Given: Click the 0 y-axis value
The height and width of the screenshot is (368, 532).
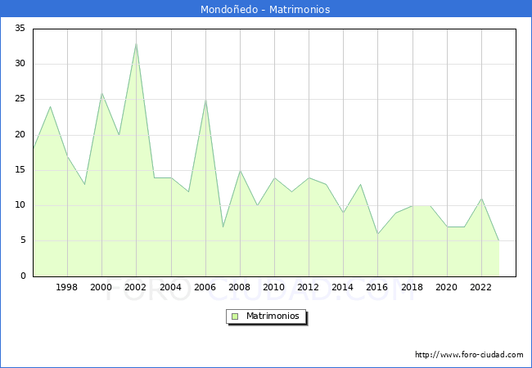Looking at the screenshot, I should 23,276.
